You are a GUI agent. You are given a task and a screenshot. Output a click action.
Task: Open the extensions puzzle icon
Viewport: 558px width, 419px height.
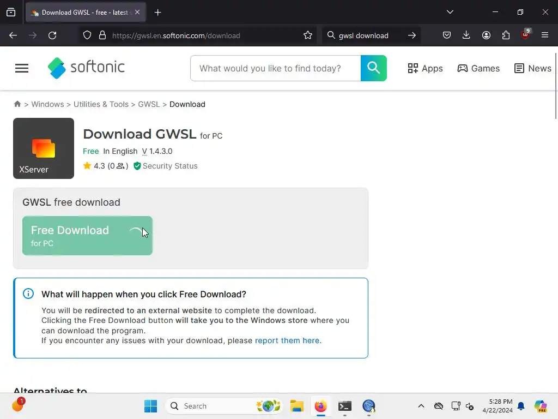coord(506,35)
